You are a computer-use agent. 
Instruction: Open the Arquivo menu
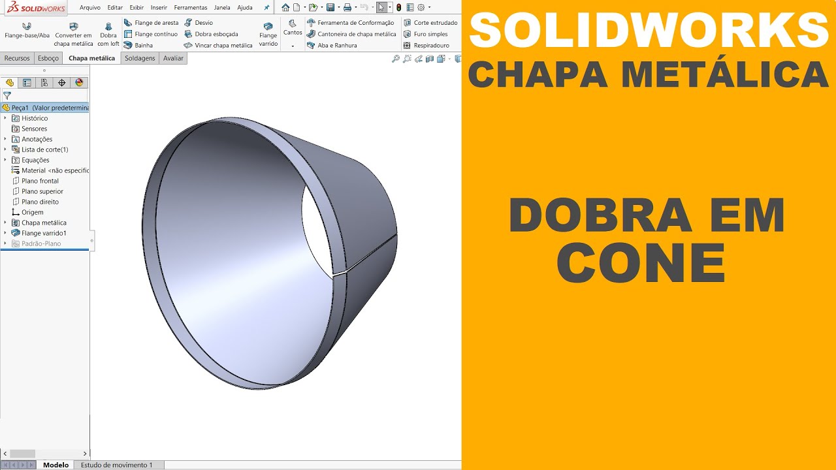click(90, 8)
